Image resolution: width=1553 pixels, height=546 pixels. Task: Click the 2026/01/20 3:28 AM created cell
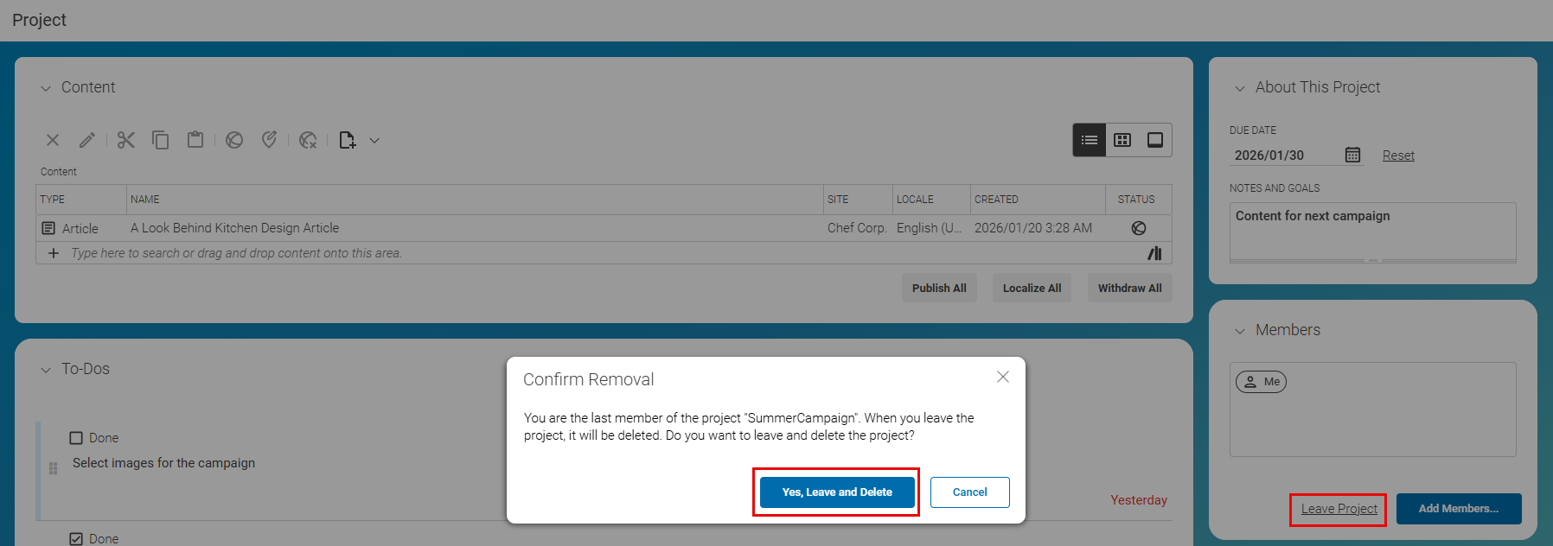tap(1033, 228)
